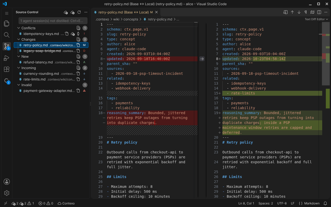Click the person icon on idempotency-keys.md row
331x207 pixels.
pos(78,34)
